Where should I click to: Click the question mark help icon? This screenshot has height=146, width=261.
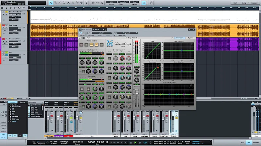[x=86, y=3]
